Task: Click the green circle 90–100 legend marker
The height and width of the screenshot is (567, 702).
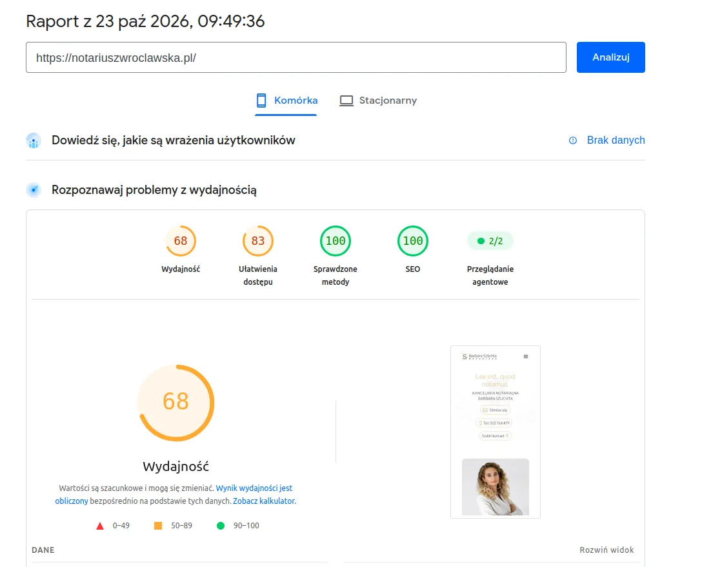Action: point(221,526)
